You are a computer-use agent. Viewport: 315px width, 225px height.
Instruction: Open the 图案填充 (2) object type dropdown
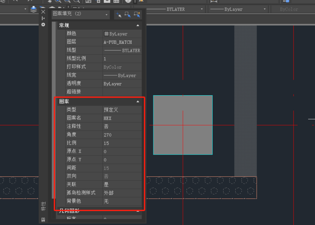[81, 14]
